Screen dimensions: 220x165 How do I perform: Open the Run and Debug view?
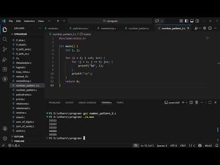coord(5,59)
